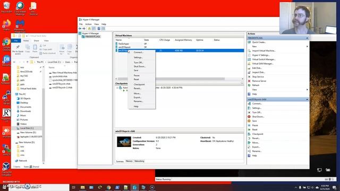The height and width of the screenshot is (191, 340).
Task: Expand New submenu arrow in Actions pane
Action: click(307, 47)
